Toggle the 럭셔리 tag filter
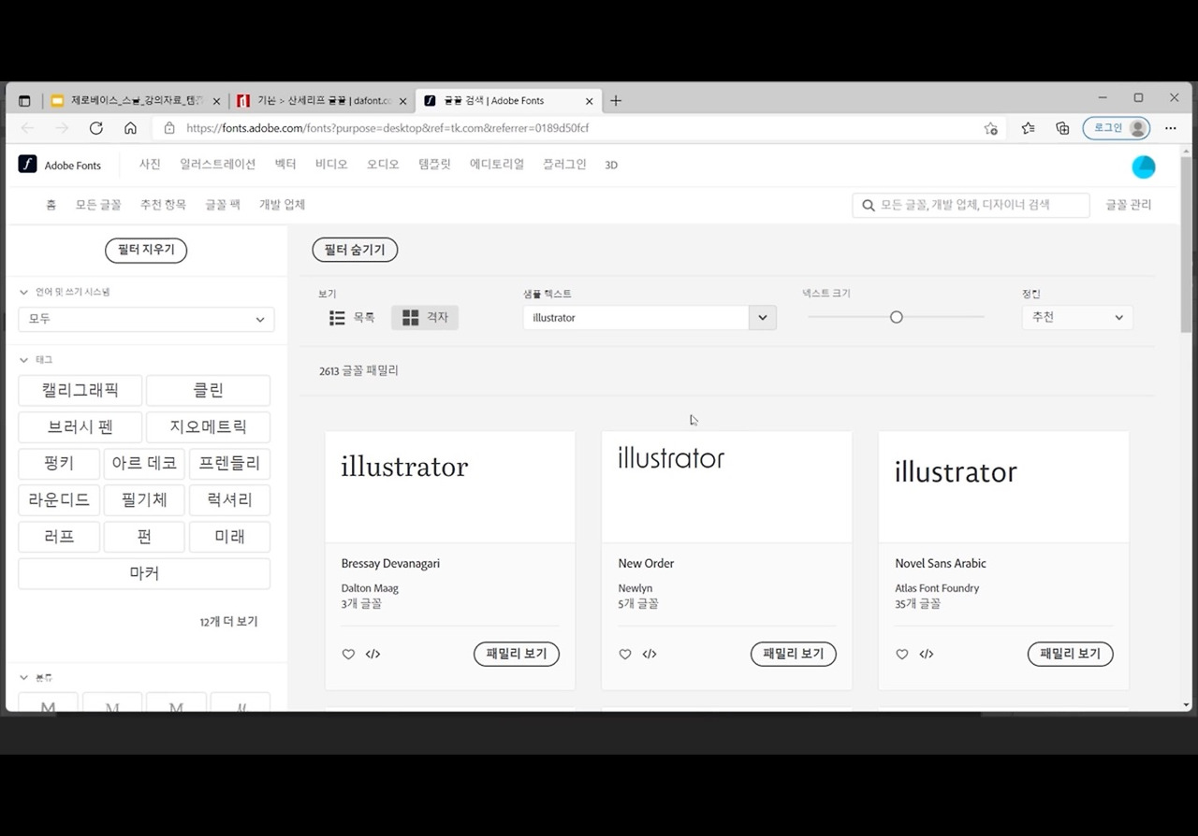The image size is (1198, 836). click(x=229, y=499)
